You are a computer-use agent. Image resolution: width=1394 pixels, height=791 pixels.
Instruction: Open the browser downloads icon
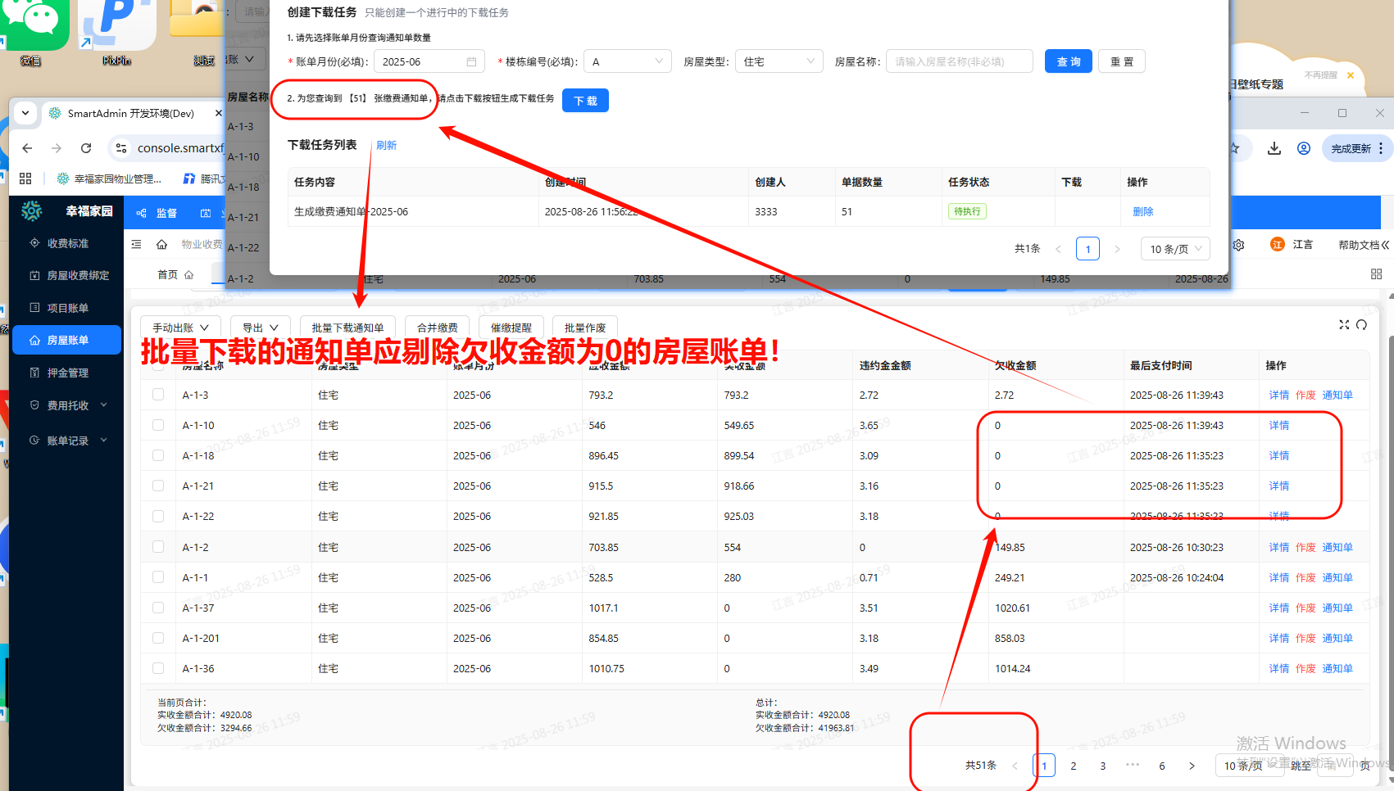(x=1274, y=148)
